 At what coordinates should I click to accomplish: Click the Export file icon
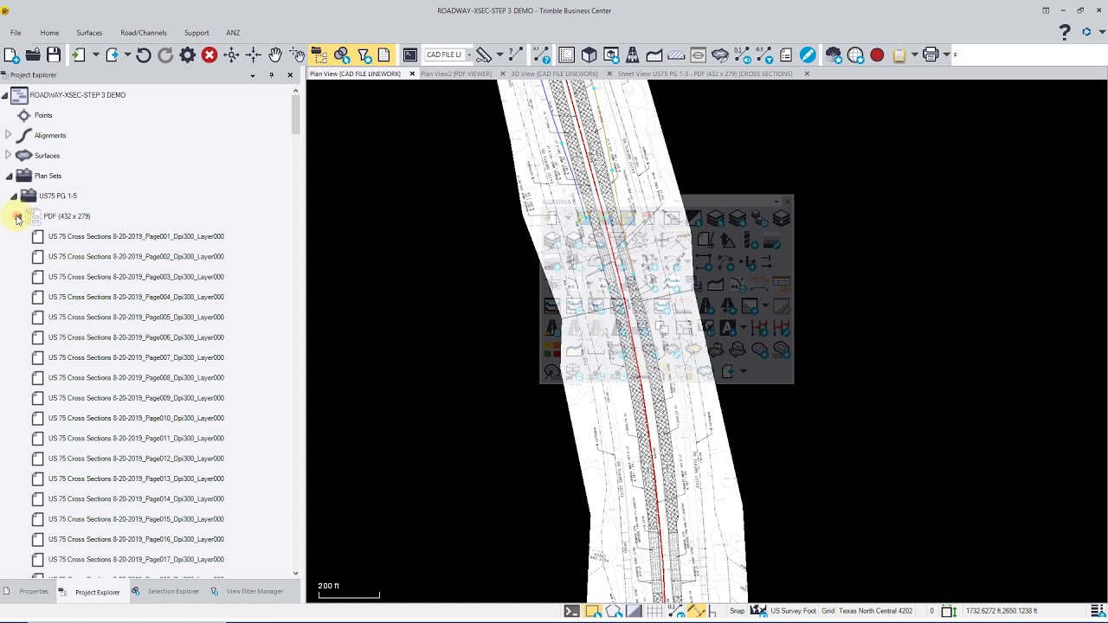tap(112, 55)
